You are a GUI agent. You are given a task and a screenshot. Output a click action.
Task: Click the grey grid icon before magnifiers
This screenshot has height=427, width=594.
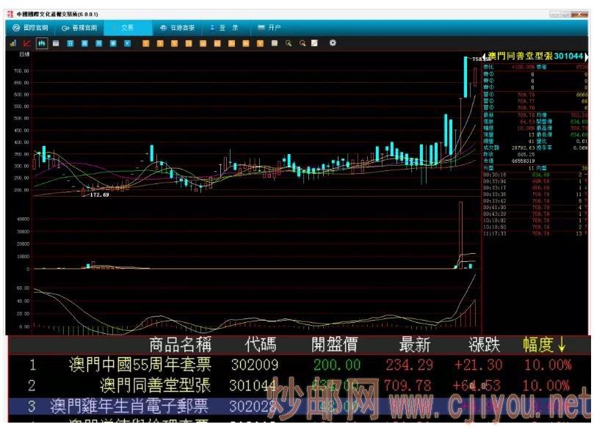275,43
